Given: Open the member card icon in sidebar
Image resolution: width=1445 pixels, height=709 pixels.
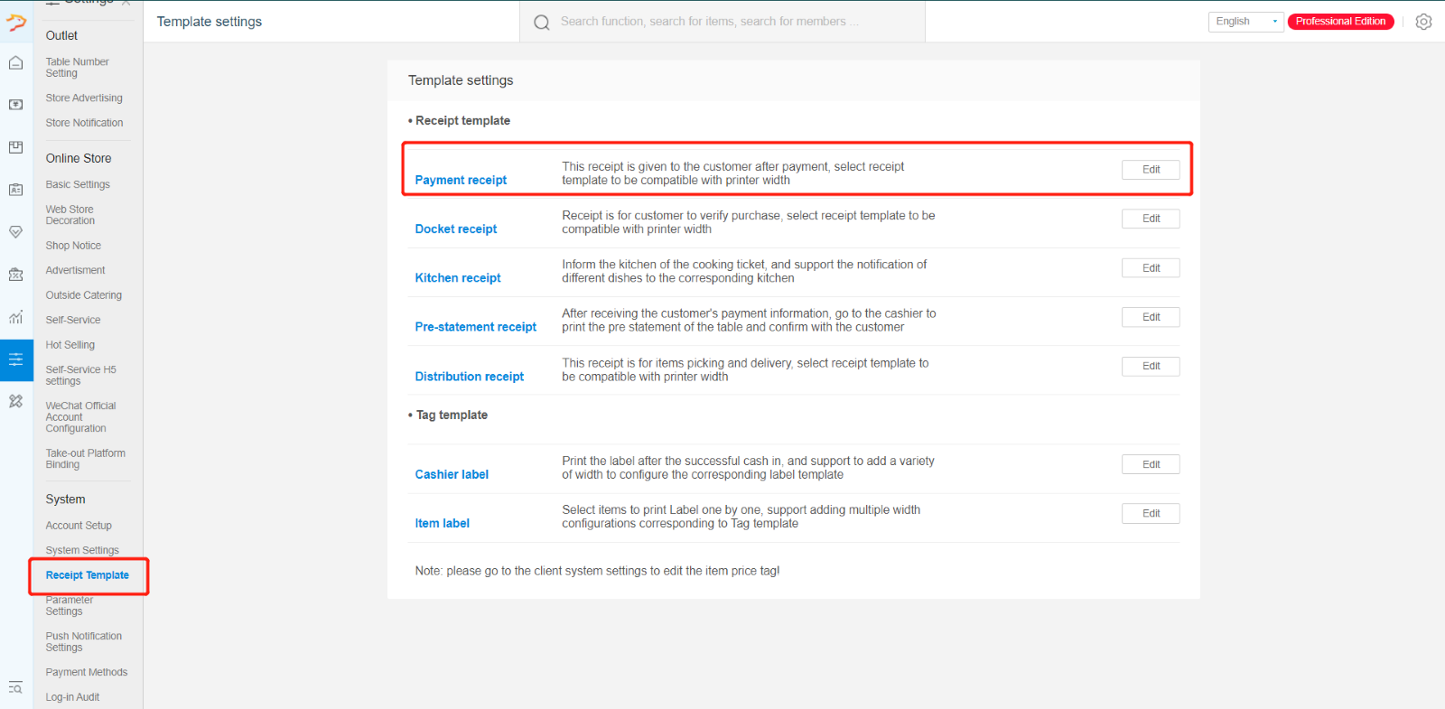Looking at the screenshot, I should 16,190.
